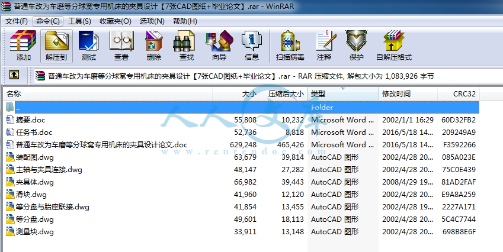The image size is (503, 252).
Task: Select file 装配图.dwg
Action: pos(34,157)
